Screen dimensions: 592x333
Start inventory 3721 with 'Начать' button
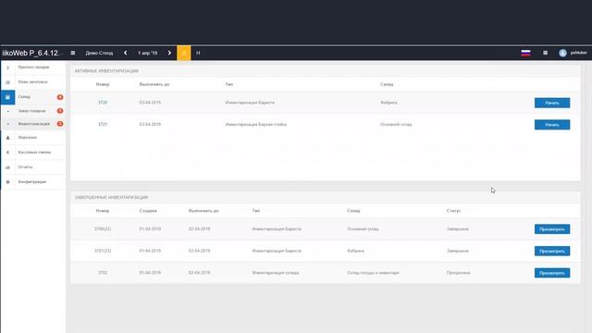(x=552, y=125)
